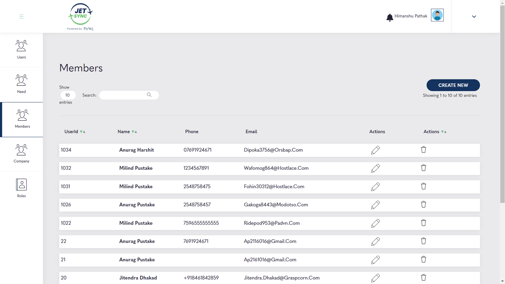The height and width of the screenshot is (284, 505).
Task: Delete member 1031 Milind Pustake
Action: point(424,186)
